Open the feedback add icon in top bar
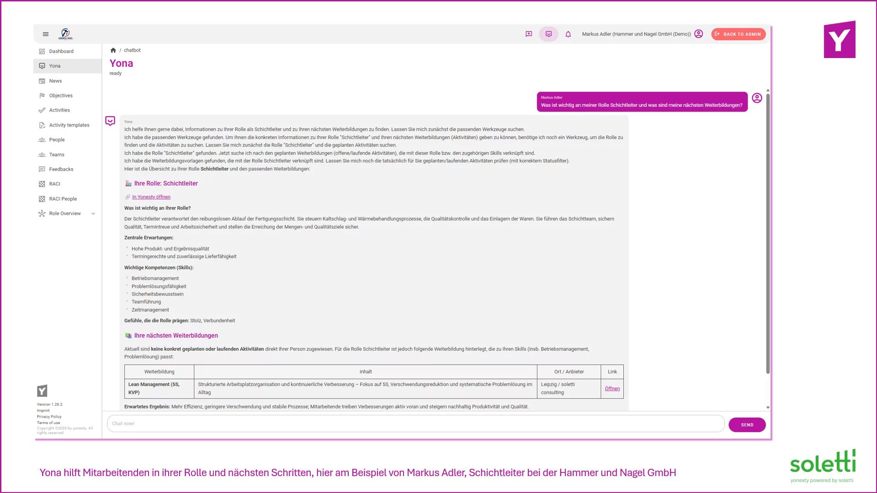The width and height of the screenshot is (877, 493). tap(529, 34)
